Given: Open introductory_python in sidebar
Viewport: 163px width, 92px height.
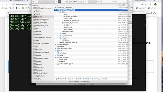Looking at the screenshot, I should click(x=43, y=52).
